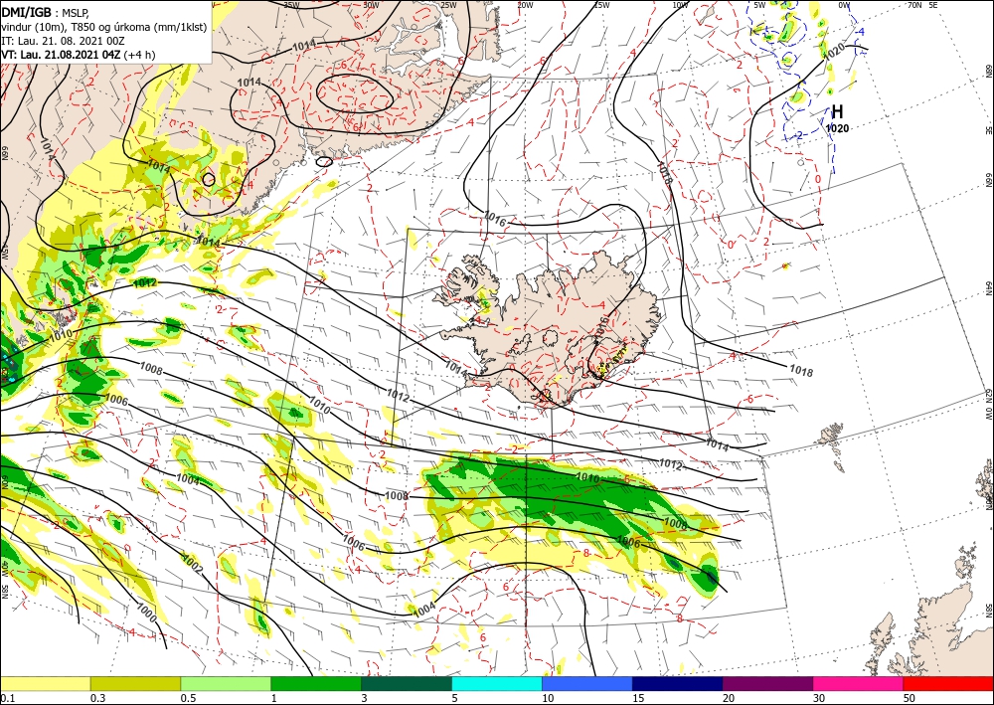Image resolution: width=994 pixels, height=705 pixels.
Task: Click the H high-pressure marker
Action: (x=837, y=112)
